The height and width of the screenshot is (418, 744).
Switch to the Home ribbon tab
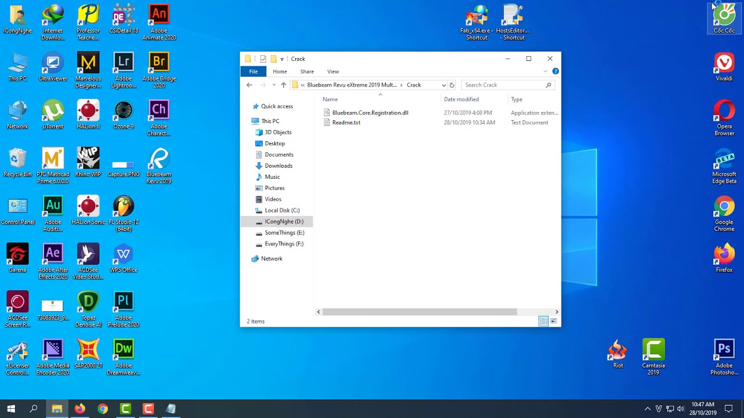point(280,71)
